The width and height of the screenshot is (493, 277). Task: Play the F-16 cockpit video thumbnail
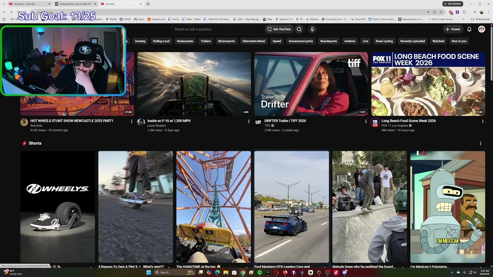coord(194,84)
